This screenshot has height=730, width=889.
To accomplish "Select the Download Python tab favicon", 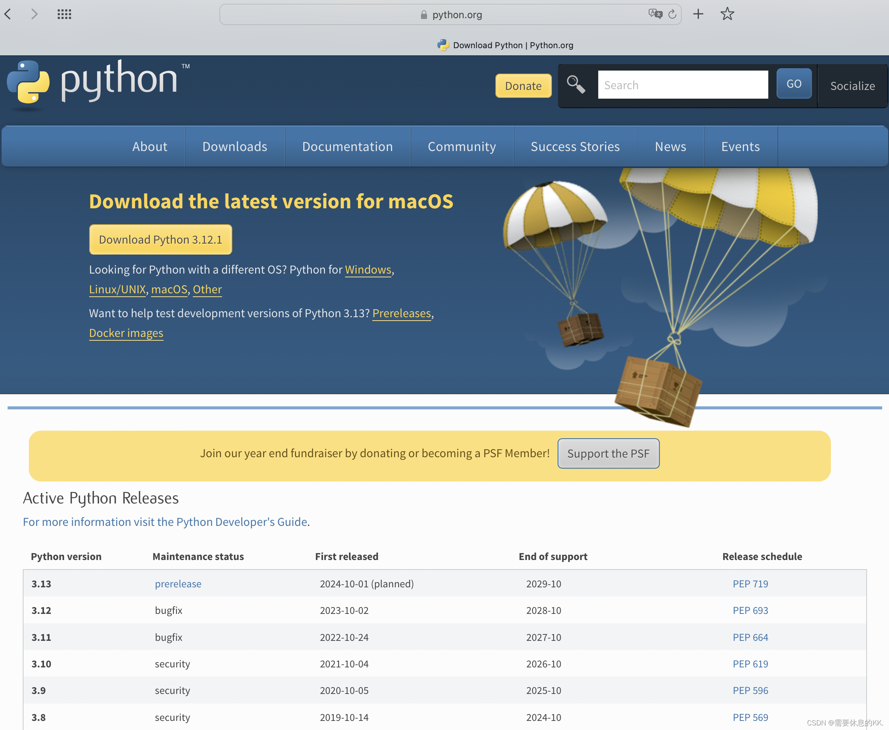I will tap(443, 45).
